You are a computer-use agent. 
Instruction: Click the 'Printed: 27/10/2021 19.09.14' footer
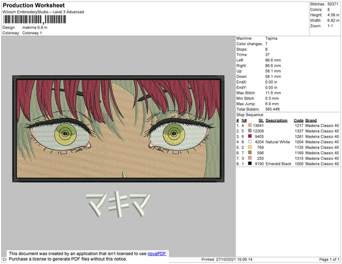(x=227, y=259)
